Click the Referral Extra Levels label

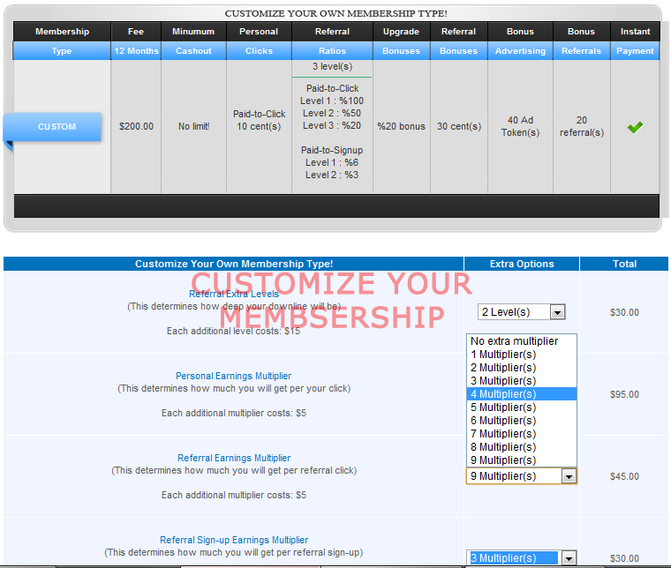[233, 294]
